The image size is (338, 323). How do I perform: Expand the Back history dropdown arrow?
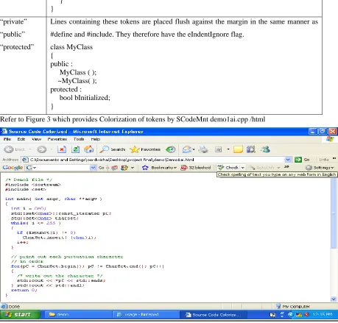click(30, 149)
